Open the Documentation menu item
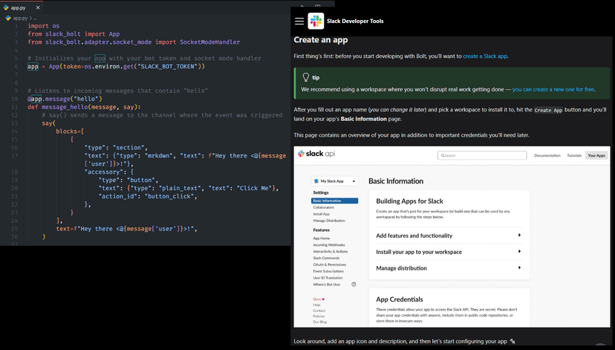 547,155
